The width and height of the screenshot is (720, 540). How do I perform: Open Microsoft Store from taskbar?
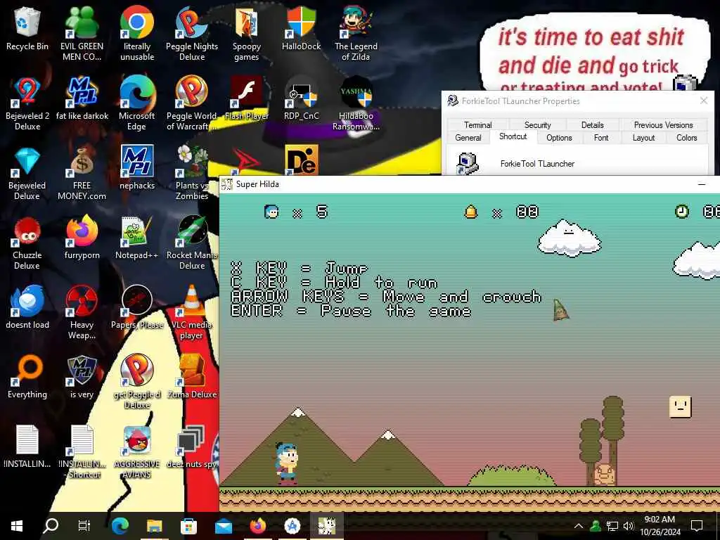click(188, 526)
